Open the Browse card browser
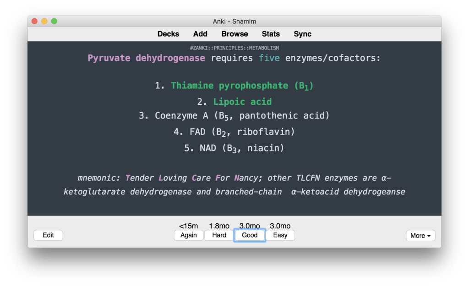Image resolution: width=469 pixels, height=287 pixels. (234, 34)
